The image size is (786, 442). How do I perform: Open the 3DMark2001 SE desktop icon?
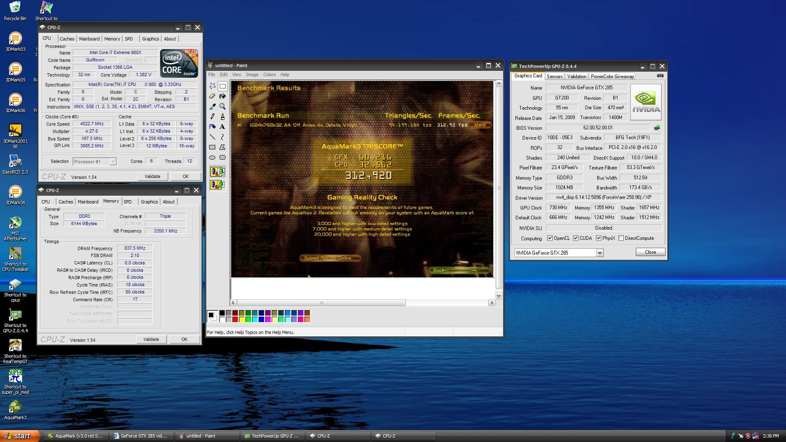(x=15, y=136)
